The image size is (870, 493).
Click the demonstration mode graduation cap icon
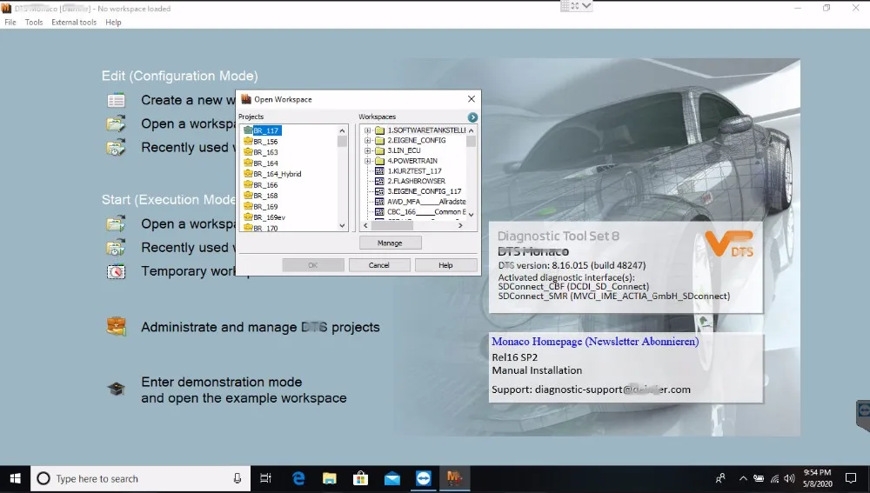pos(116,390)
